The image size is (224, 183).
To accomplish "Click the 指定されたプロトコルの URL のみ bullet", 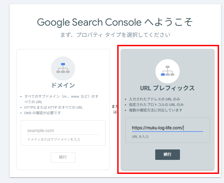I will pyautogui.click(x=156, y=105).
